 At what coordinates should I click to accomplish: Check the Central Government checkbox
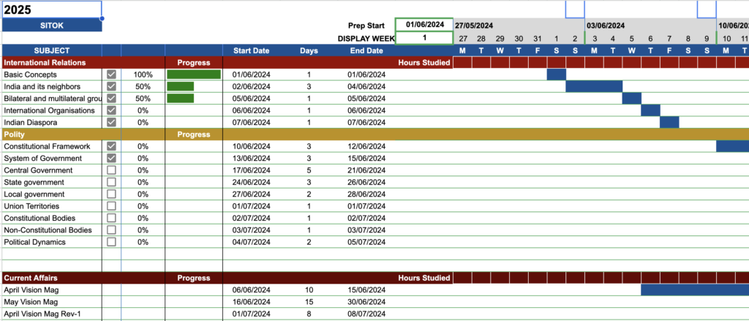tap(111, 170)
